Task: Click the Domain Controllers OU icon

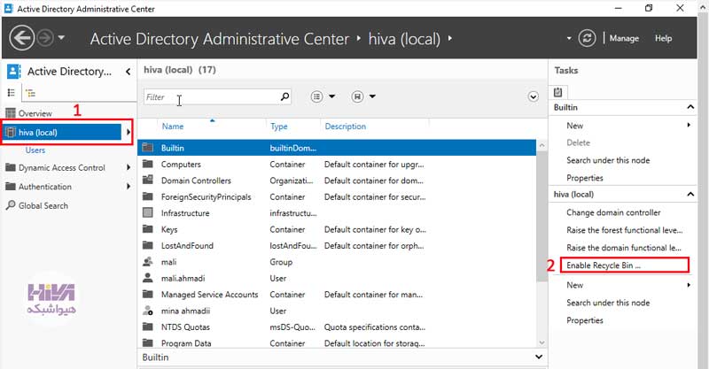Action: point(148,180)
